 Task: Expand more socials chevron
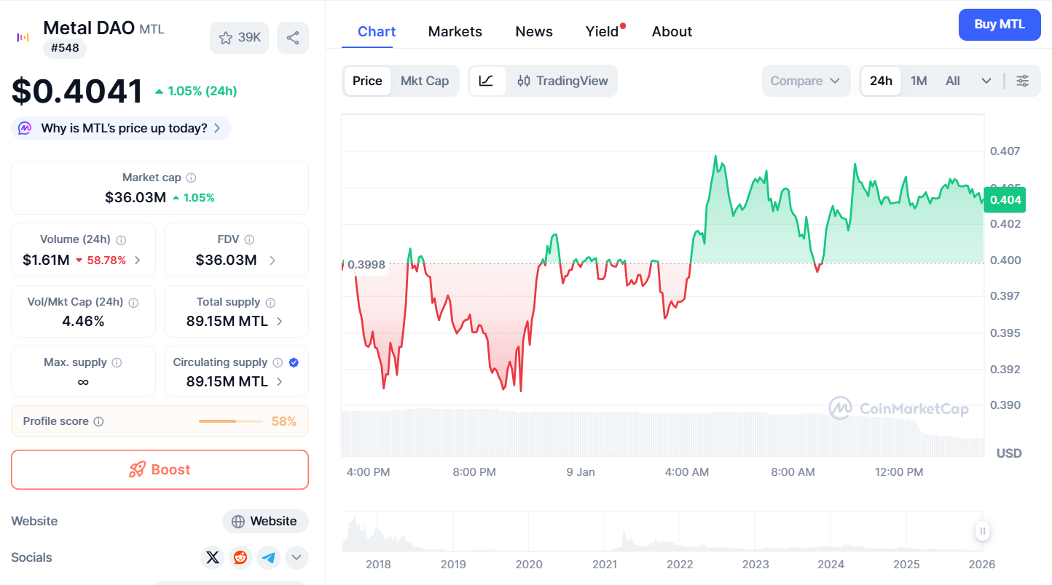(x=297, y=558)
